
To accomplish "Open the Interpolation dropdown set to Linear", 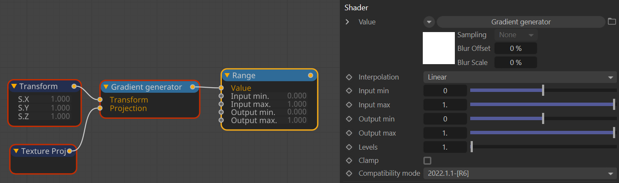I will [519, 77].
